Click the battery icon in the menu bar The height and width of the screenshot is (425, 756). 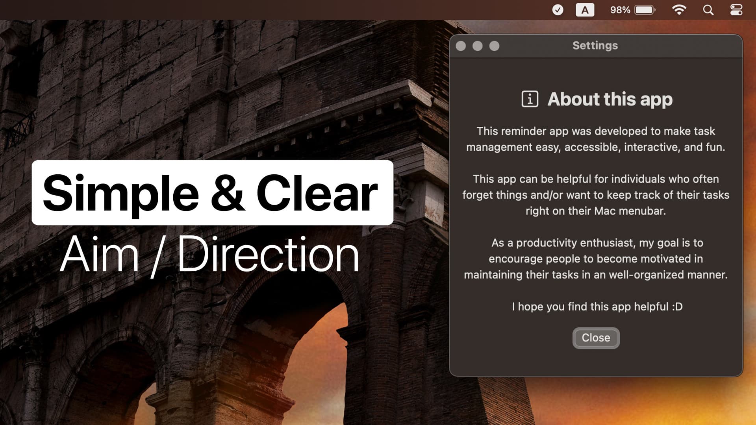645,10
